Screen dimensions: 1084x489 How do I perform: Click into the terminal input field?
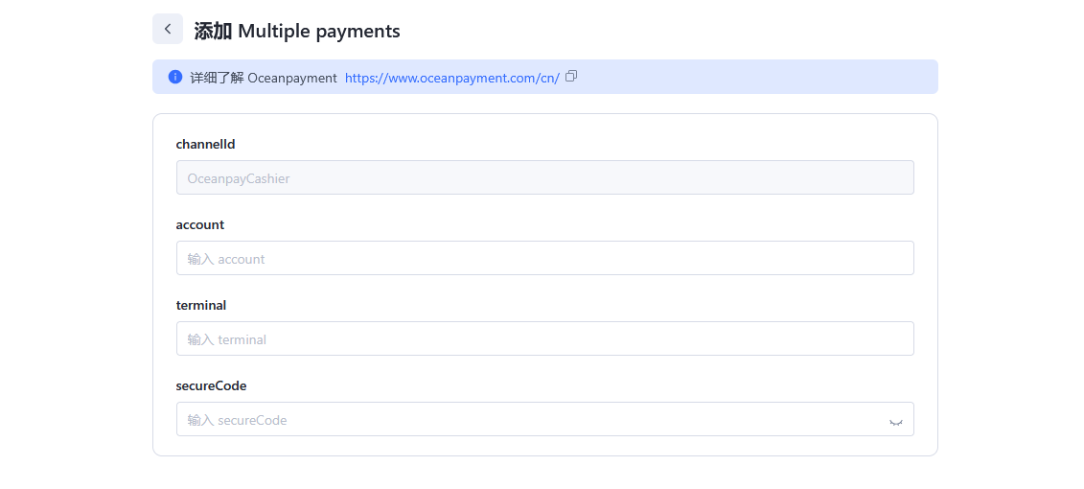[x=544, y=338]
